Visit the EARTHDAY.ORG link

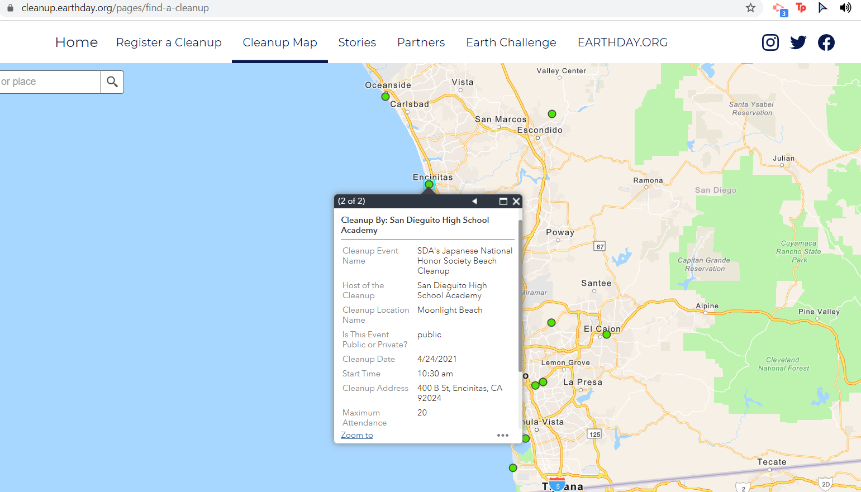(x=622, y=42)
